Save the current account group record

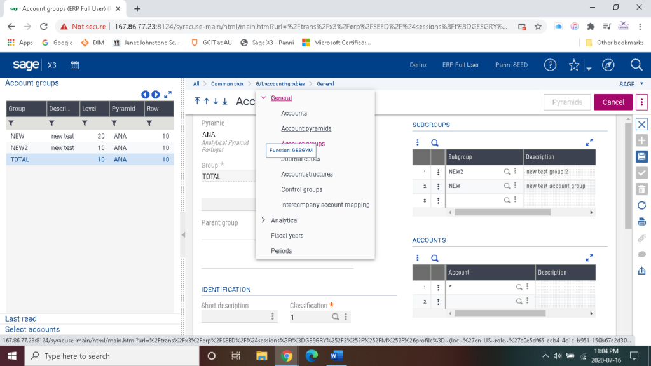641,156
